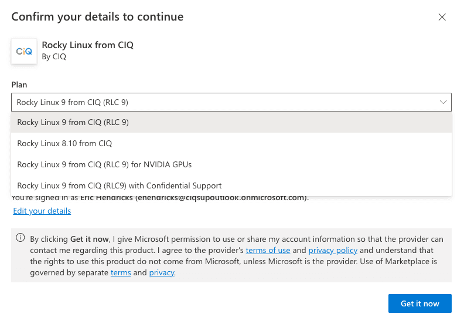Close the Confirm your details dialog

coord(442,17)
